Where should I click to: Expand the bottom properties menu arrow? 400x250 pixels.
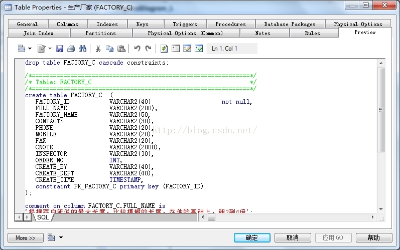coord(61,237)
